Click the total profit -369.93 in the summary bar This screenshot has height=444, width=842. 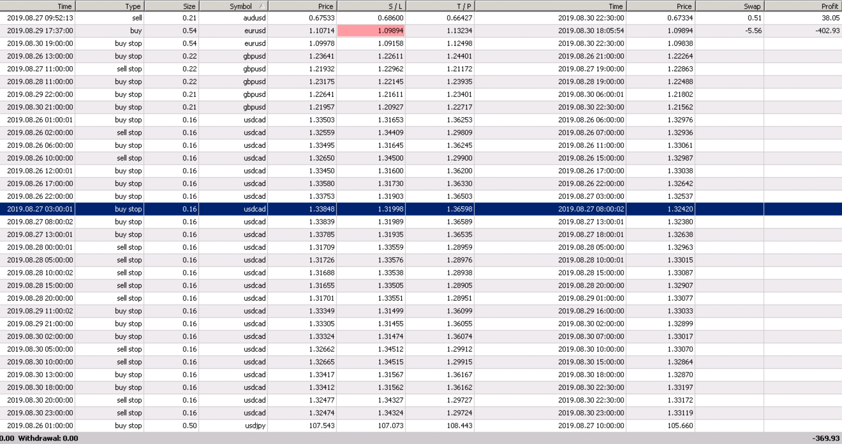pyautogui.click(x=826, y=438)
